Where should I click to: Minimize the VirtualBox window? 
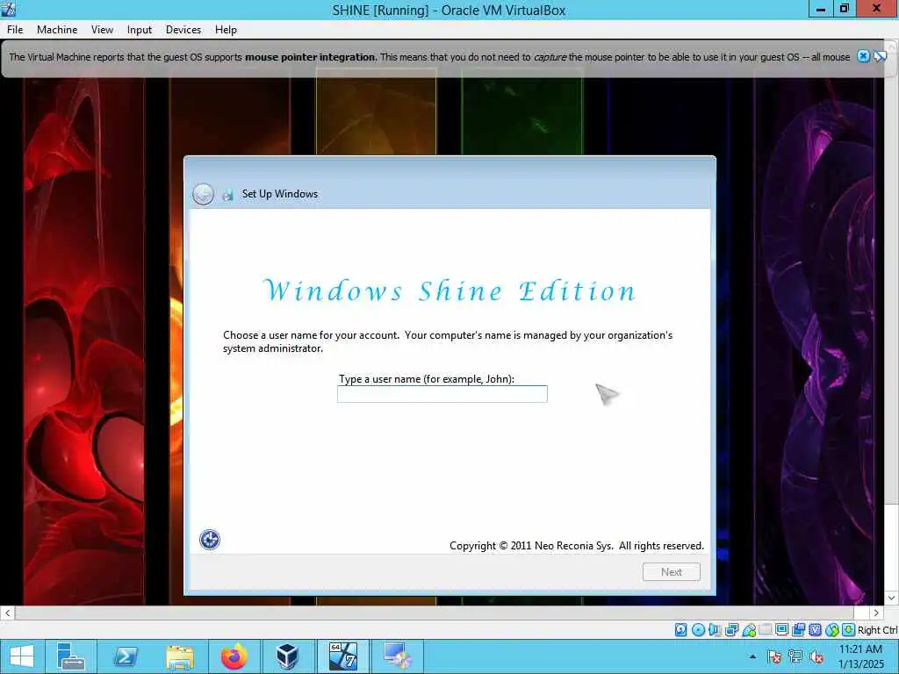pos(821,9)
